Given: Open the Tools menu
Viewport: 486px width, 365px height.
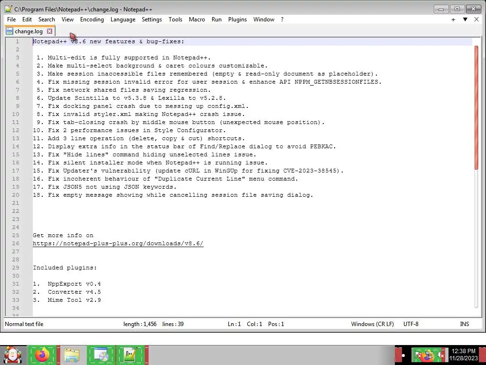Looking at the screenshot, I should [x=176, y=19].
